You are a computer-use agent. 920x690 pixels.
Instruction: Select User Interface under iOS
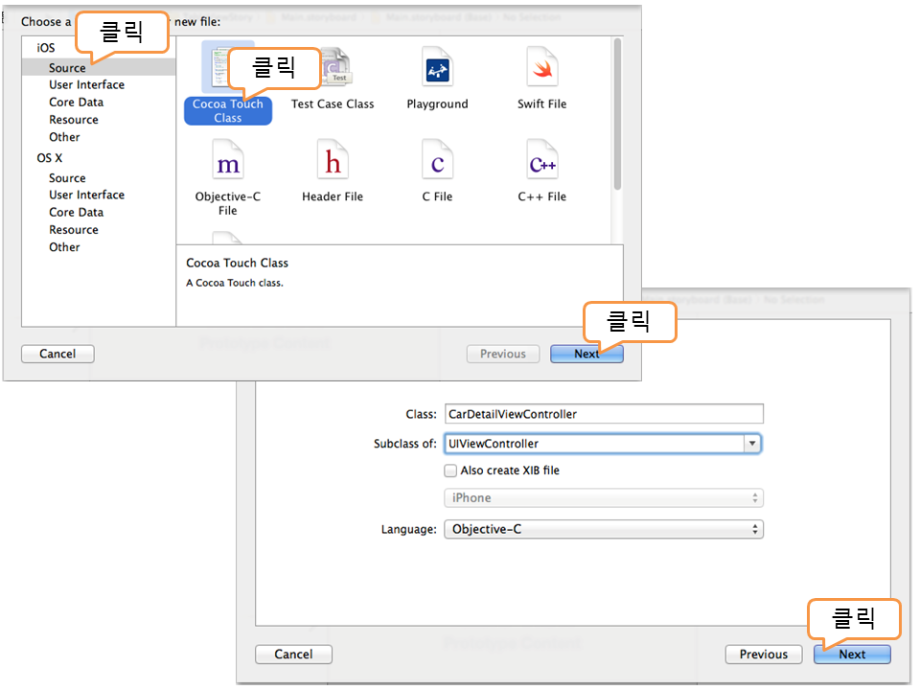click(86, 85)
